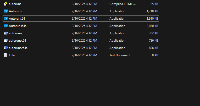The image size is (200, 106).
Task: Click the 25 KB size value
Action: [154, 4]
